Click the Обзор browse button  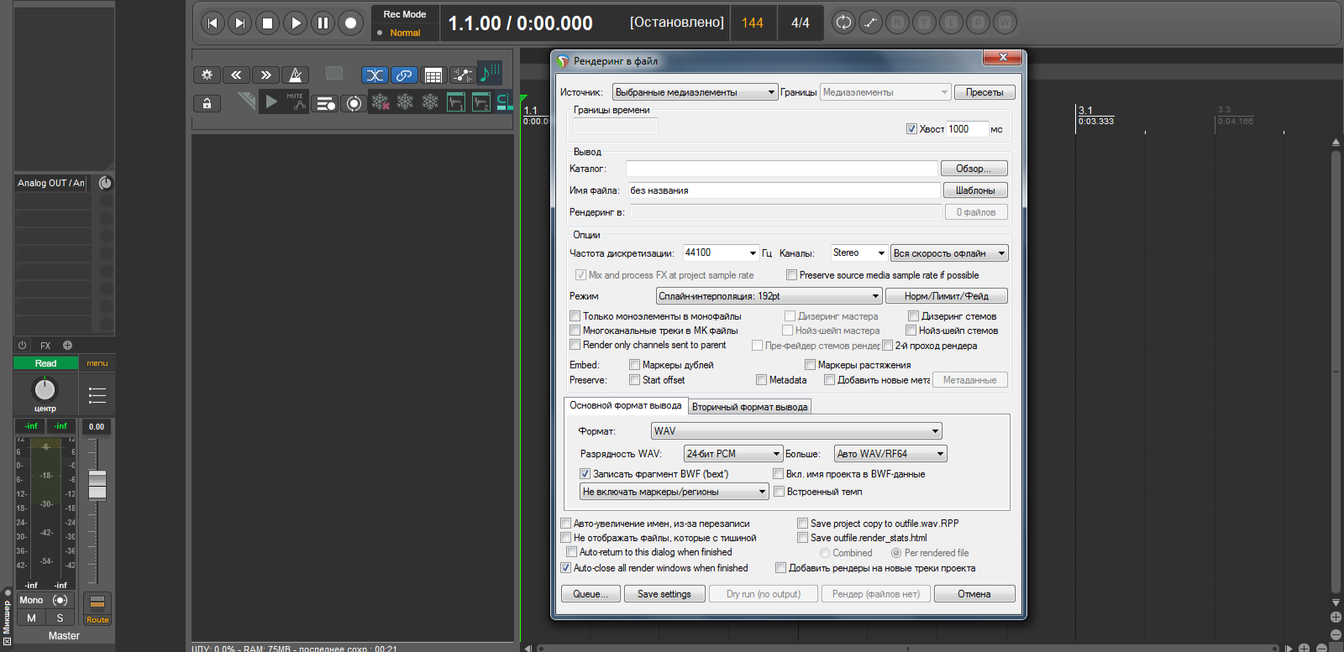click(x=974, y=169)
